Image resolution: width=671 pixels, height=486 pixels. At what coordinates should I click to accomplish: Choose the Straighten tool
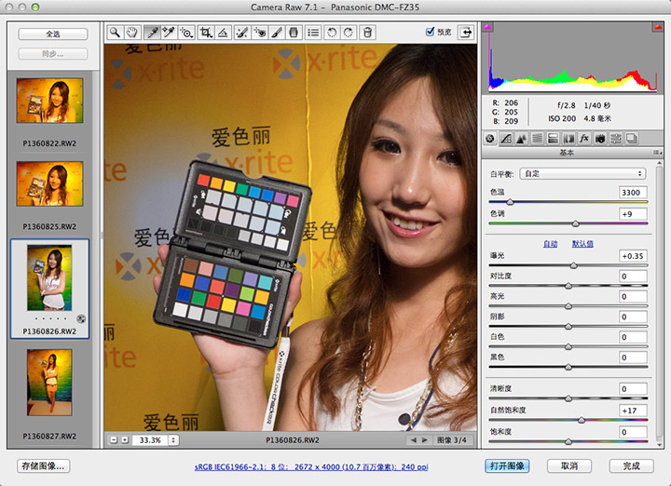click(x=224, y=33)
